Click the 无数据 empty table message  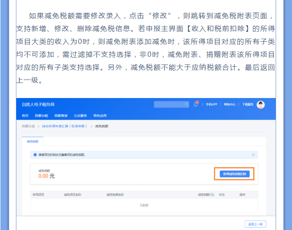(x=144, y=205)
